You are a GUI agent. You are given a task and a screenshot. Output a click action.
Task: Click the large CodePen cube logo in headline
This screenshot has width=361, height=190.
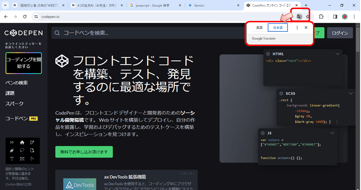(x=62, y=61)
